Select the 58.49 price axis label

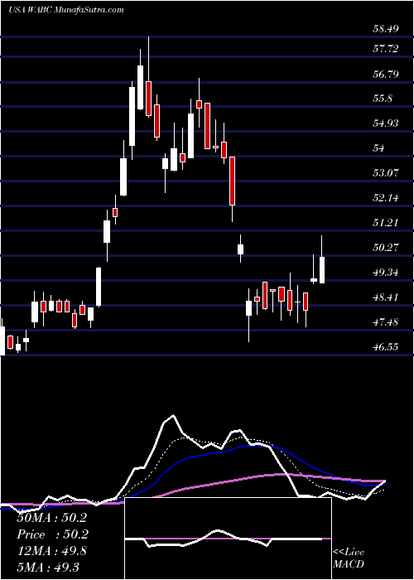[386, 29]
